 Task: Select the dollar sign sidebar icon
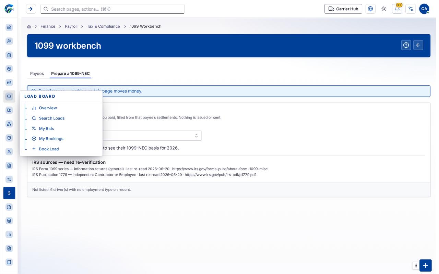coord(9,193)
